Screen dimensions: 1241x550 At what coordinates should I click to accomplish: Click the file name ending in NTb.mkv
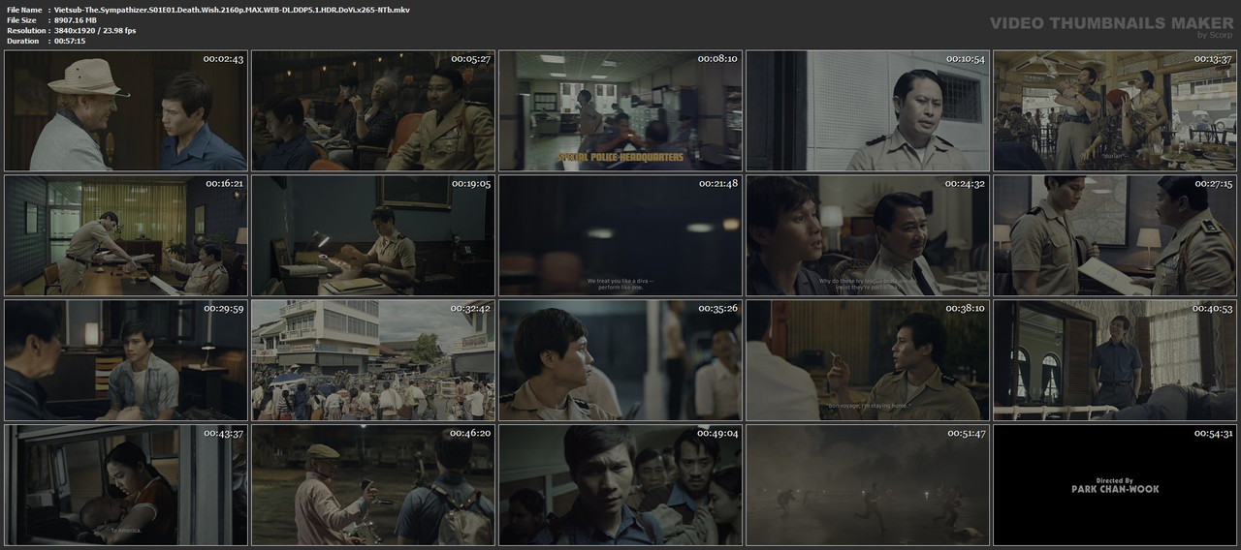pyautogui.click(x=232, y=10)
